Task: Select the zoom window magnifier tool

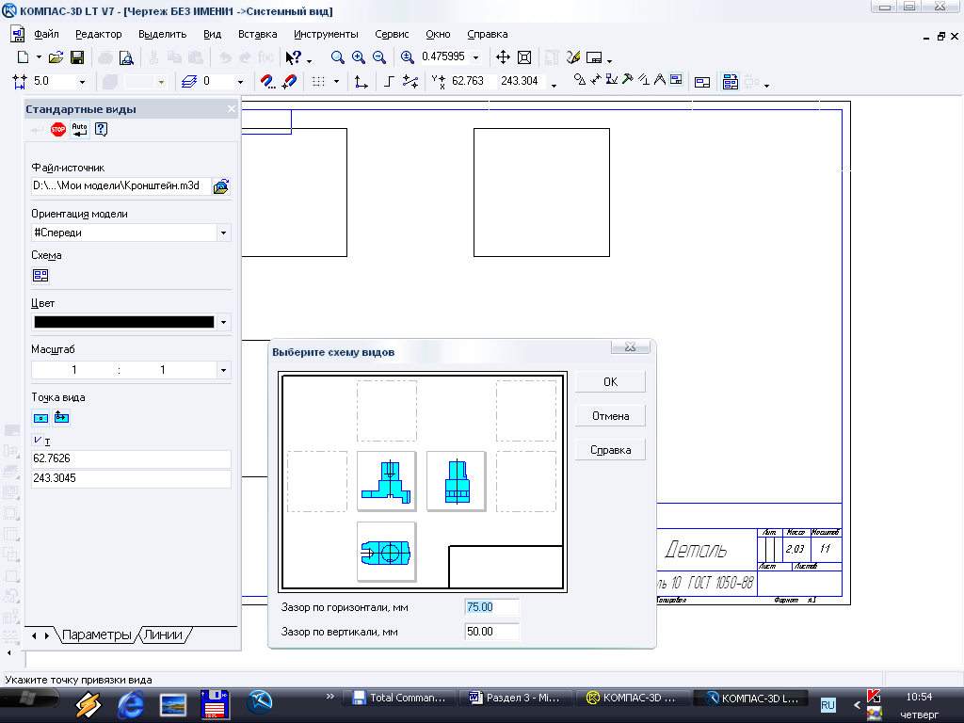Action: (337, 57)
